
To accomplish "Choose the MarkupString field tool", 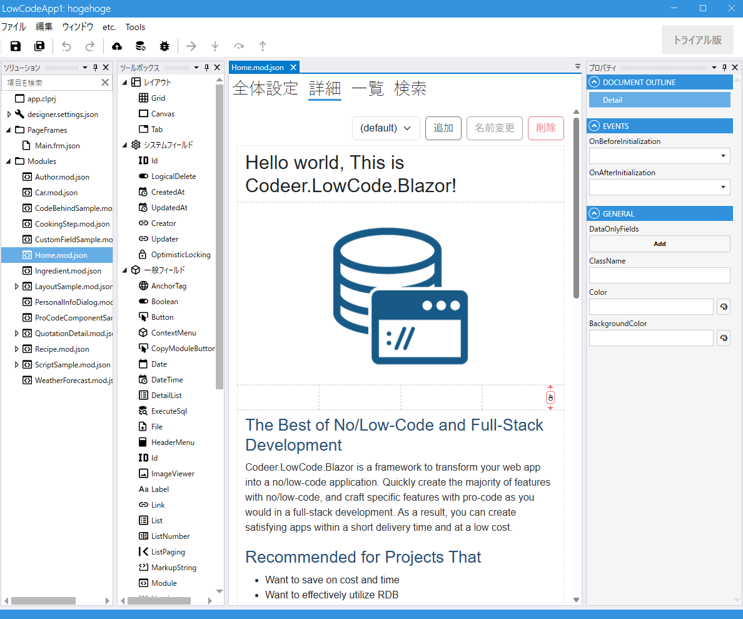I will coord(167,567).
